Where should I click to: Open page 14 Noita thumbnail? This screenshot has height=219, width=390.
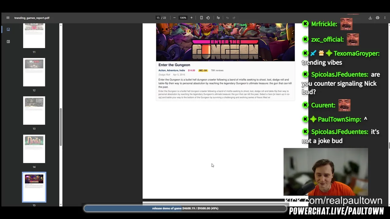tap(34, 149)
